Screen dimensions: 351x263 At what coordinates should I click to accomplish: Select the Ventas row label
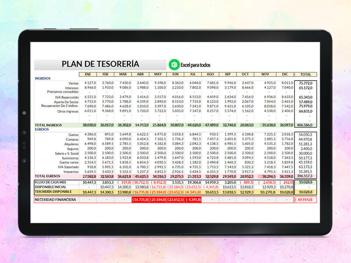click(x=73, y=83)
